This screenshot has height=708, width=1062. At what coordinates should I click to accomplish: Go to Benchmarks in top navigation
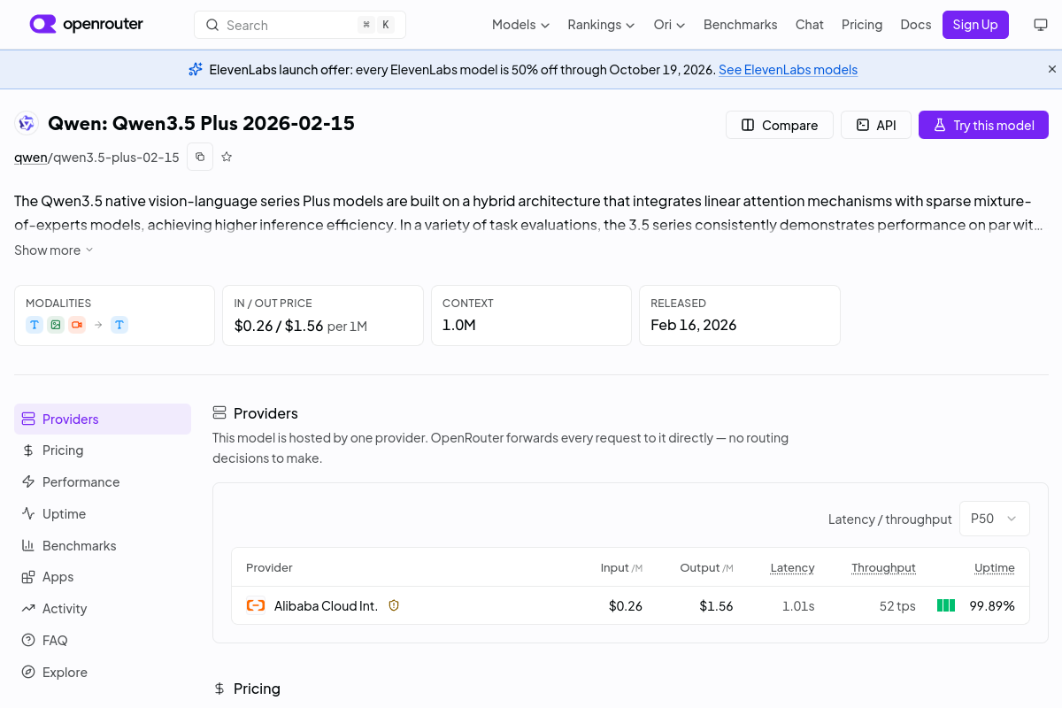click(740, 25)
